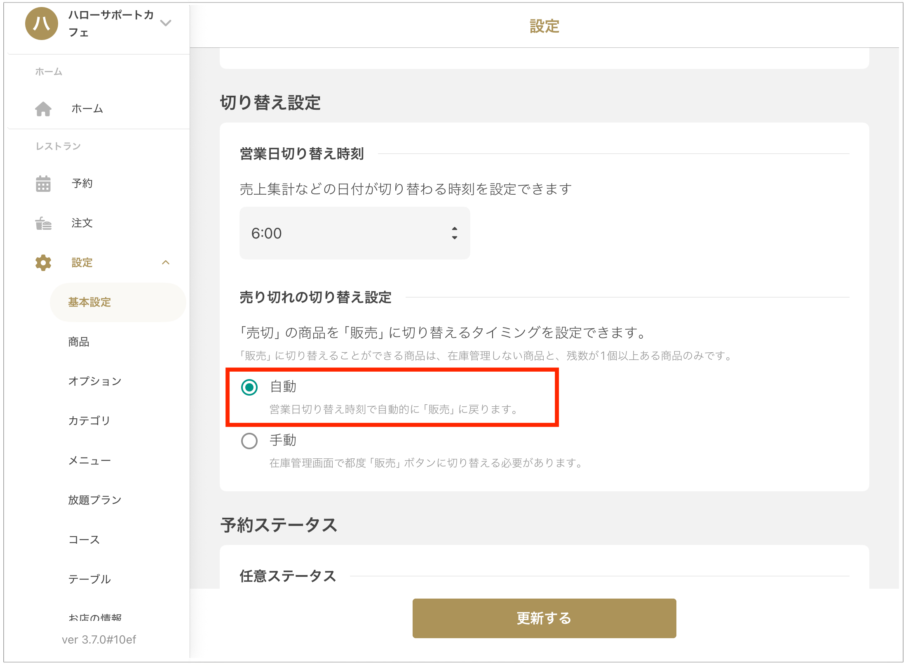Open the 基本設定 submenu item

[x=89, y=302]
